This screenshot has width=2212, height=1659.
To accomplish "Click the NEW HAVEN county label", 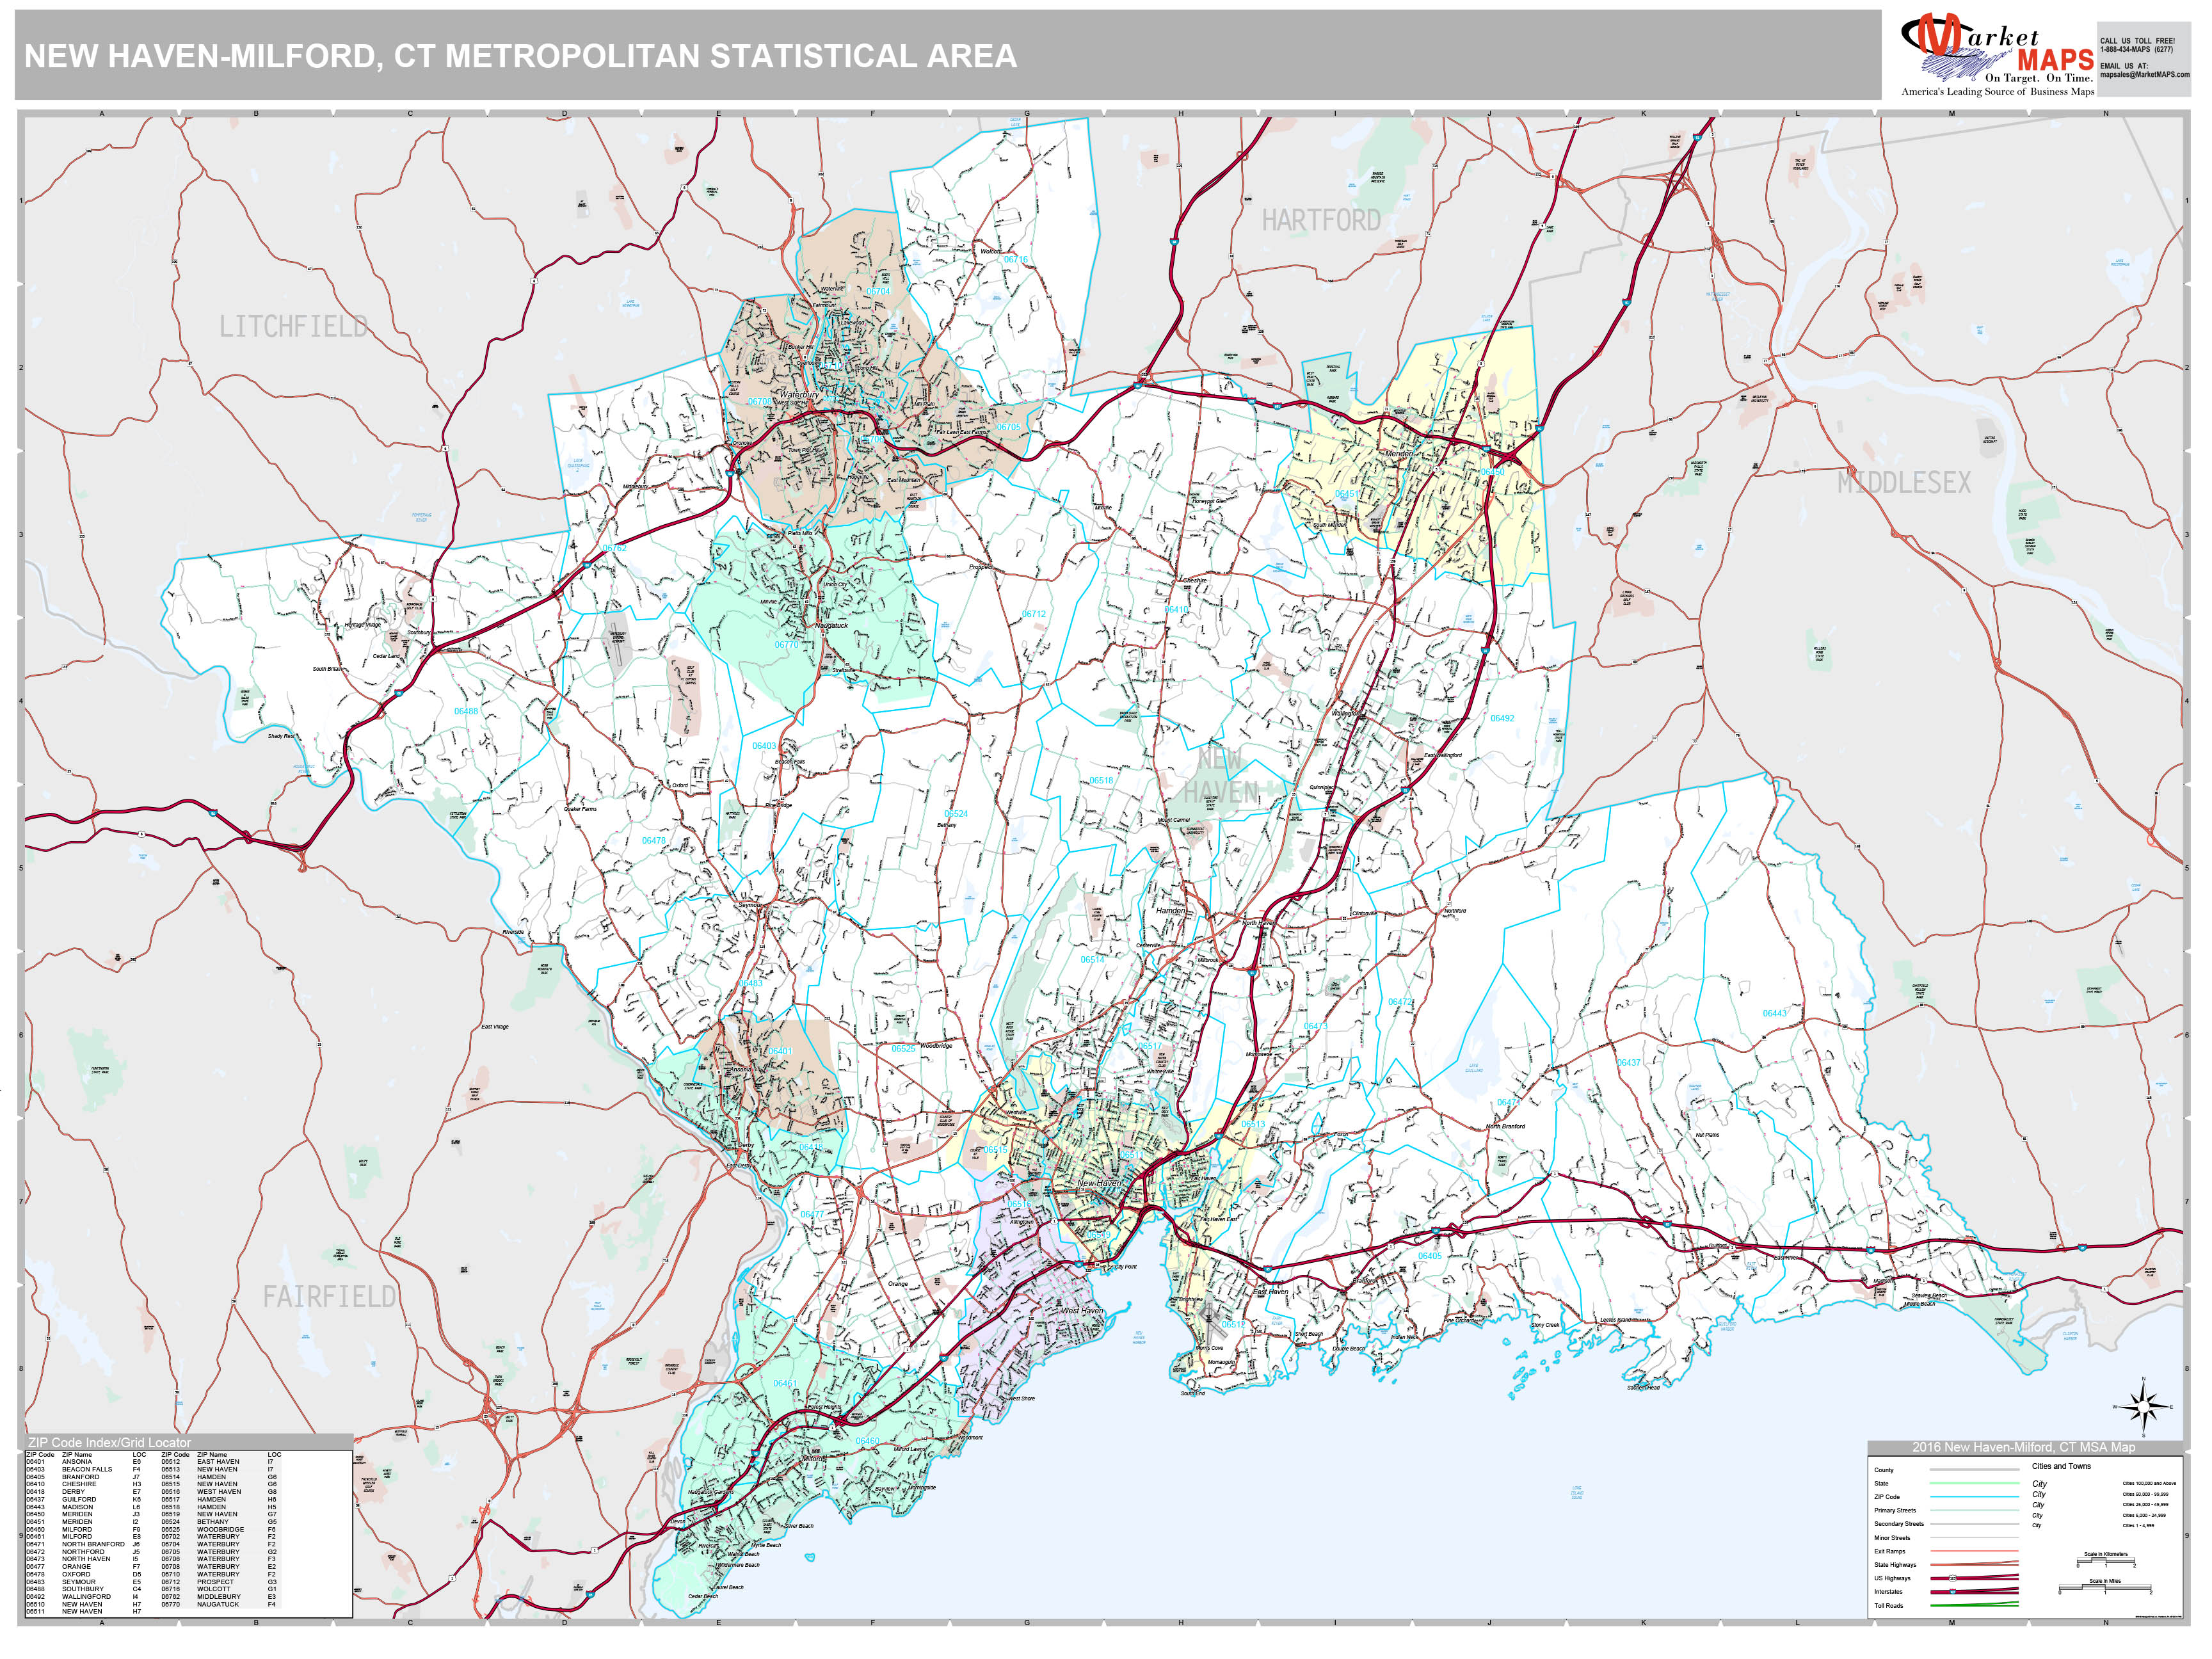I will [x=1221, y=776].
